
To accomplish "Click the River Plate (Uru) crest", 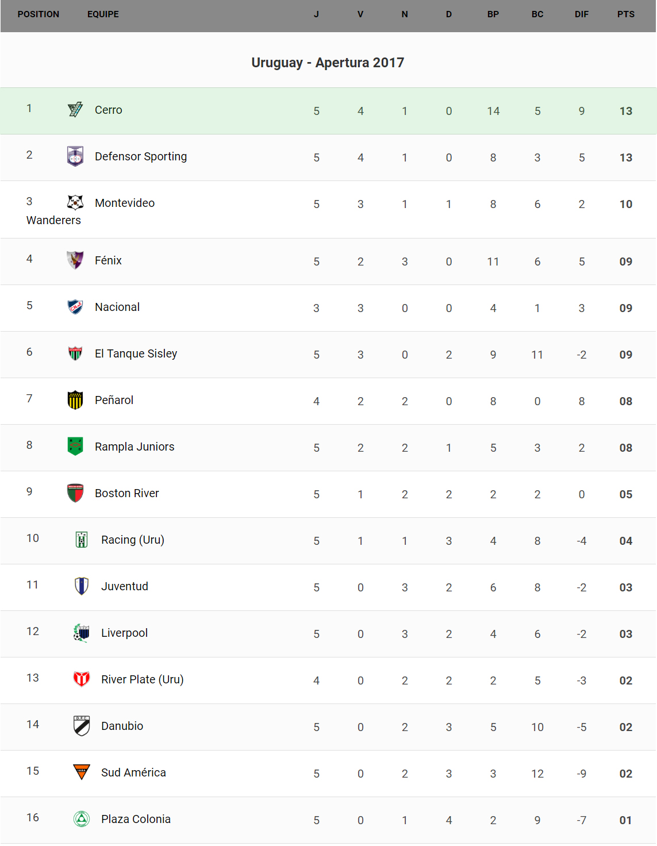I will coord(82,679).
